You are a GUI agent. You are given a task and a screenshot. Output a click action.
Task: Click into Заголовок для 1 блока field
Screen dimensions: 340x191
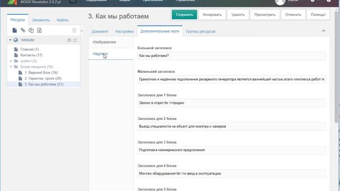(232, 103)
